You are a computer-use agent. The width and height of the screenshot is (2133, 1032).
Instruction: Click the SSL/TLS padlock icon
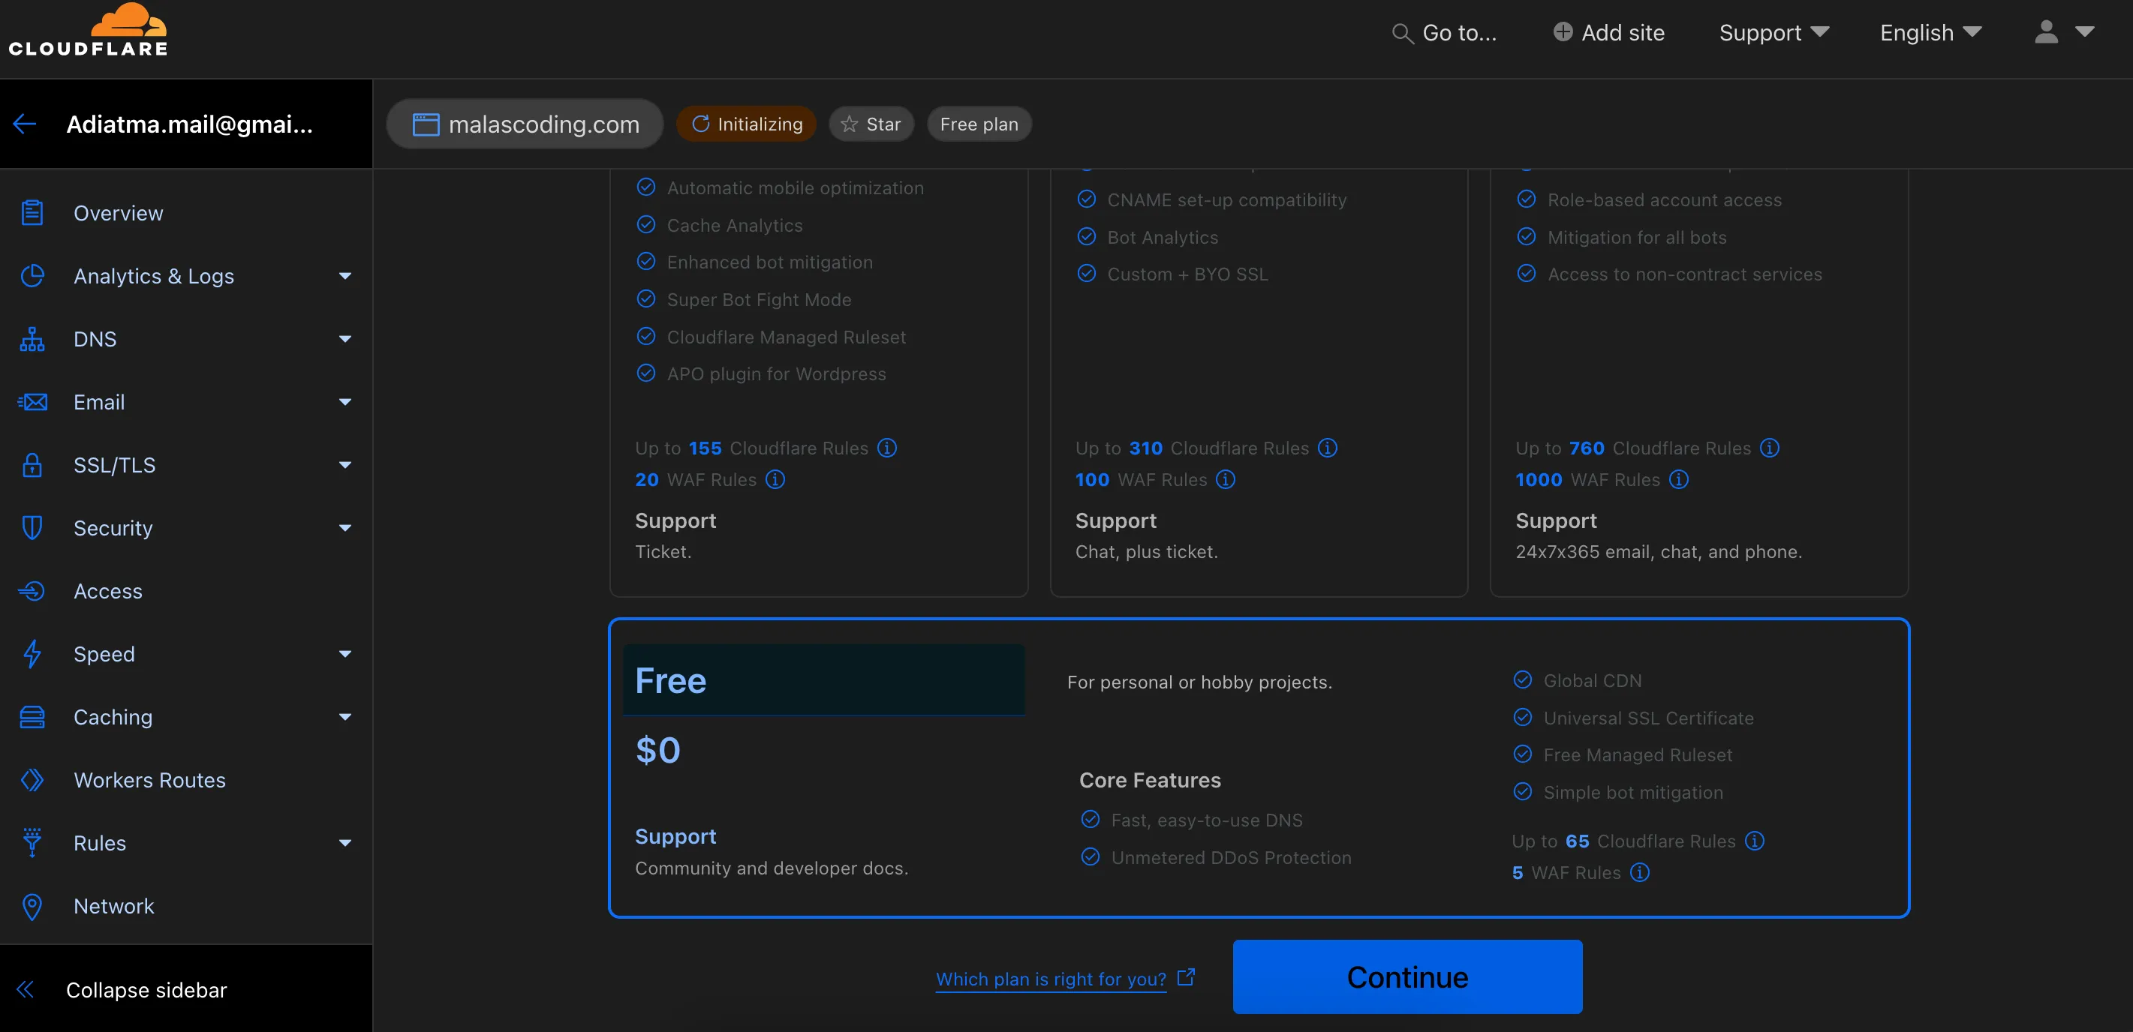coord(32,464)
